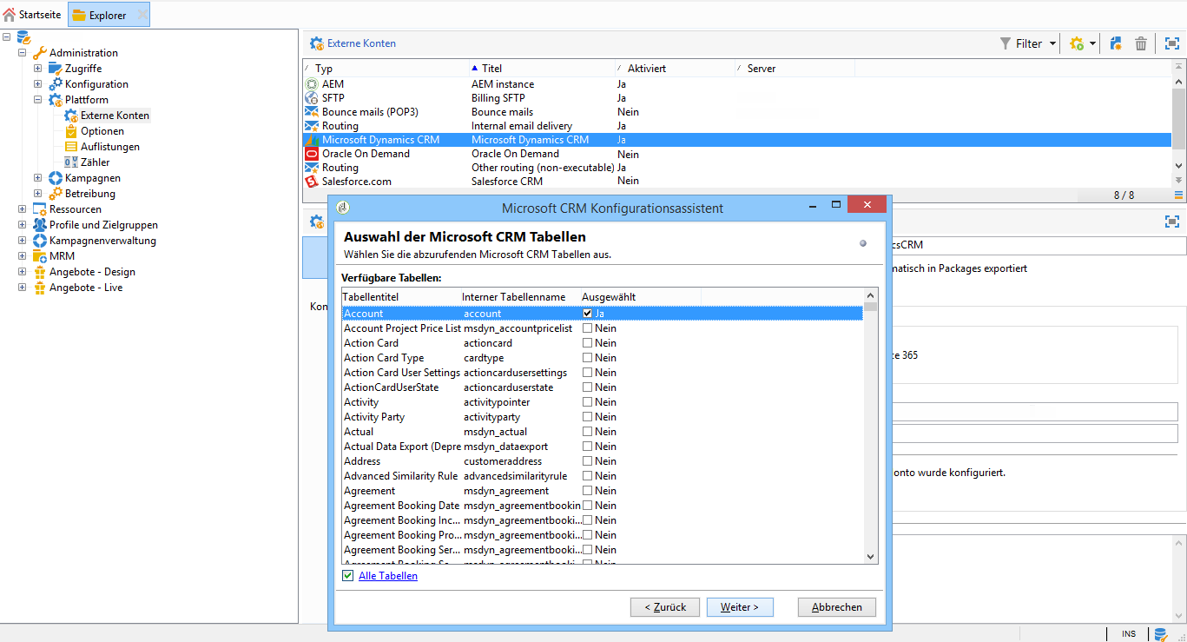Click the wizard dialog title icon
This screenshot has height=642, width=1187.
click(343, 208)
